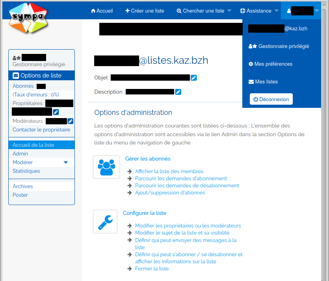Edit the Description pencil icon
The height and width of the screenshot is (281, 329).
[x=178, y=92]
